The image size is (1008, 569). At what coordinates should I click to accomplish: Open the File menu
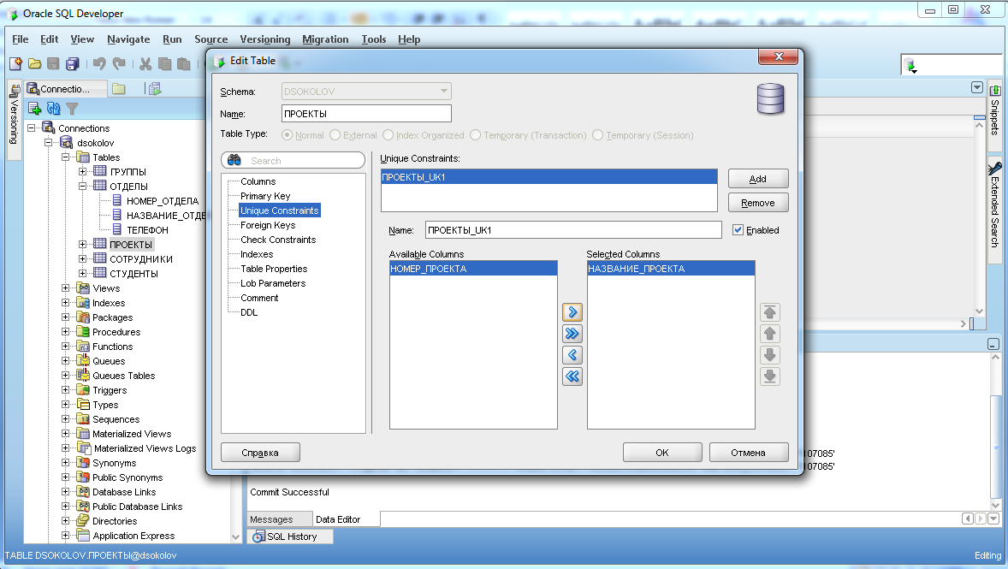(20, 39)
